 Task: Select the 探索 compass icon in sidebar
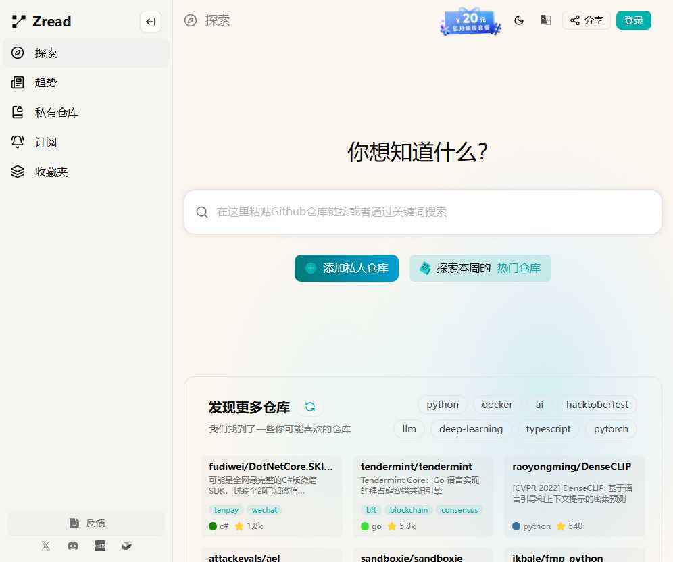[x=17, y=53]
